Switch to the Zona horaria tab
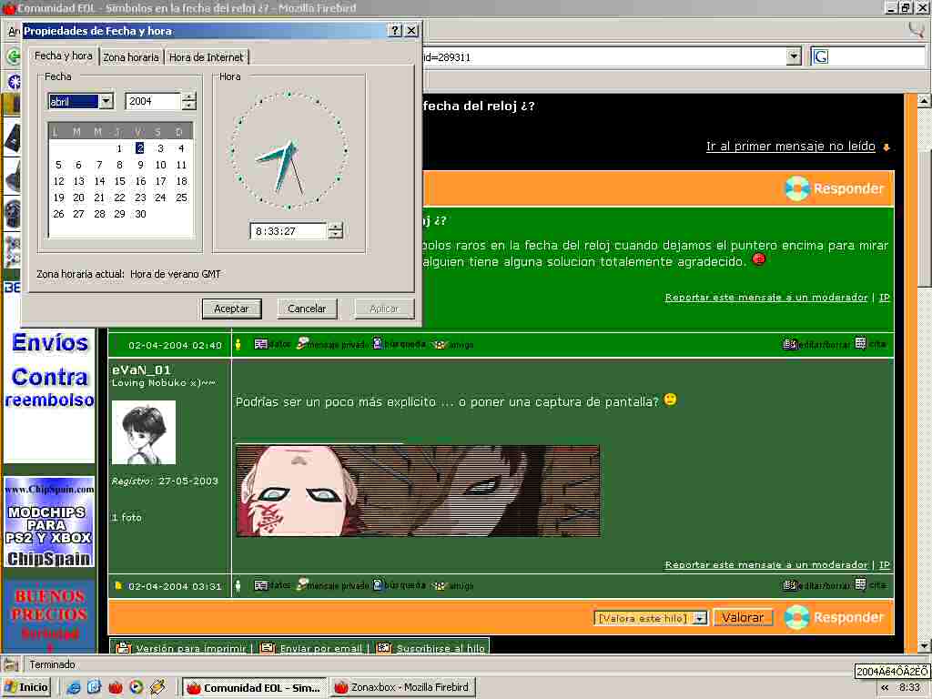 tap(131, 57)
